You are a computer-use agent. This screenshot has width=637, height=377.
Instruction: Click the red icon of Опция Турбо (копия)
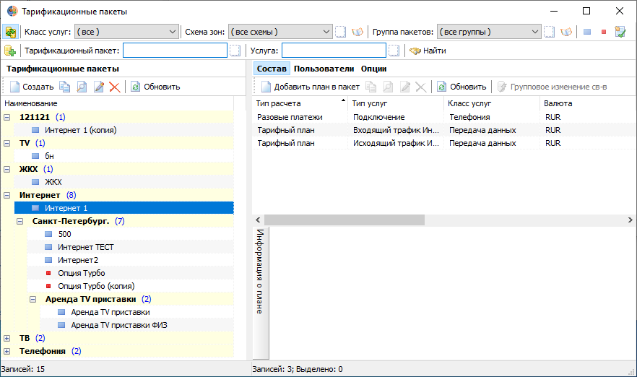[x=48, y=286]
